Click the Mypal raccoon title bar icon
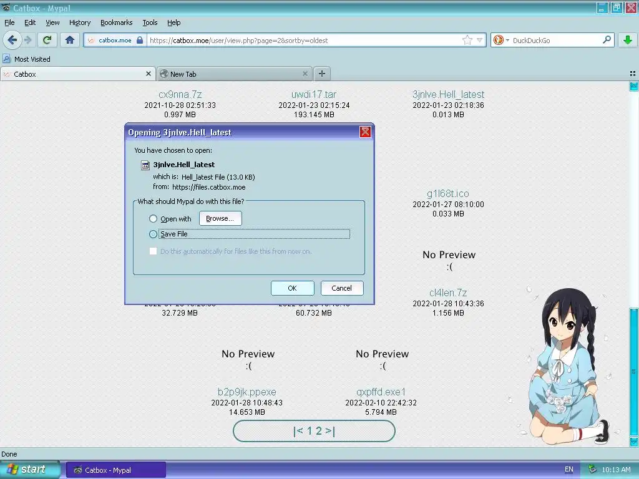The height and width of the screenshot is (479, 639). [x=6, y=7]
